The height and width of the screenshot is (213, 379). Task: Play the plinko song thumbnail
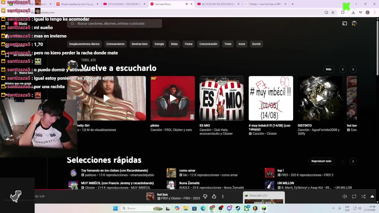(x=173, y=98)
